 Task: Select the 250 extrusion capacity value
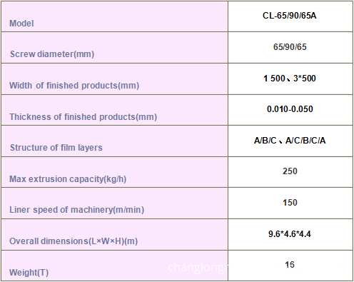pos(290,171)
